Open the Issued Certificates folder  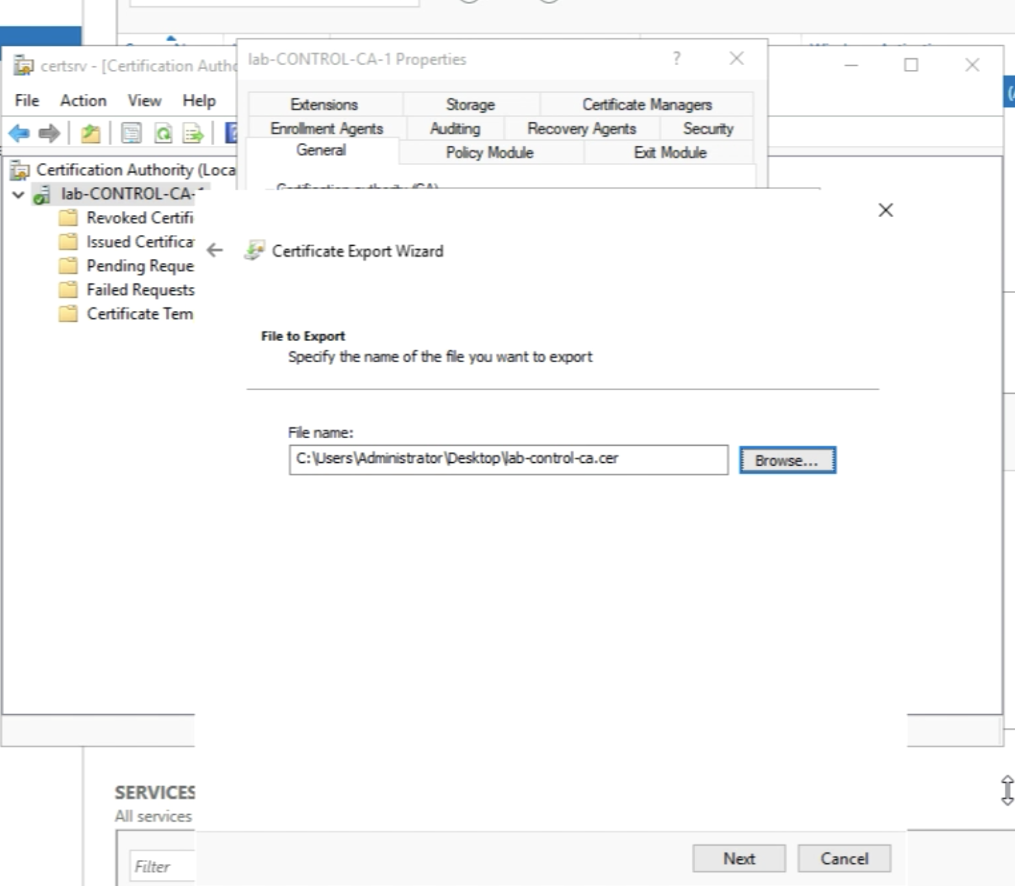(139, 242)
